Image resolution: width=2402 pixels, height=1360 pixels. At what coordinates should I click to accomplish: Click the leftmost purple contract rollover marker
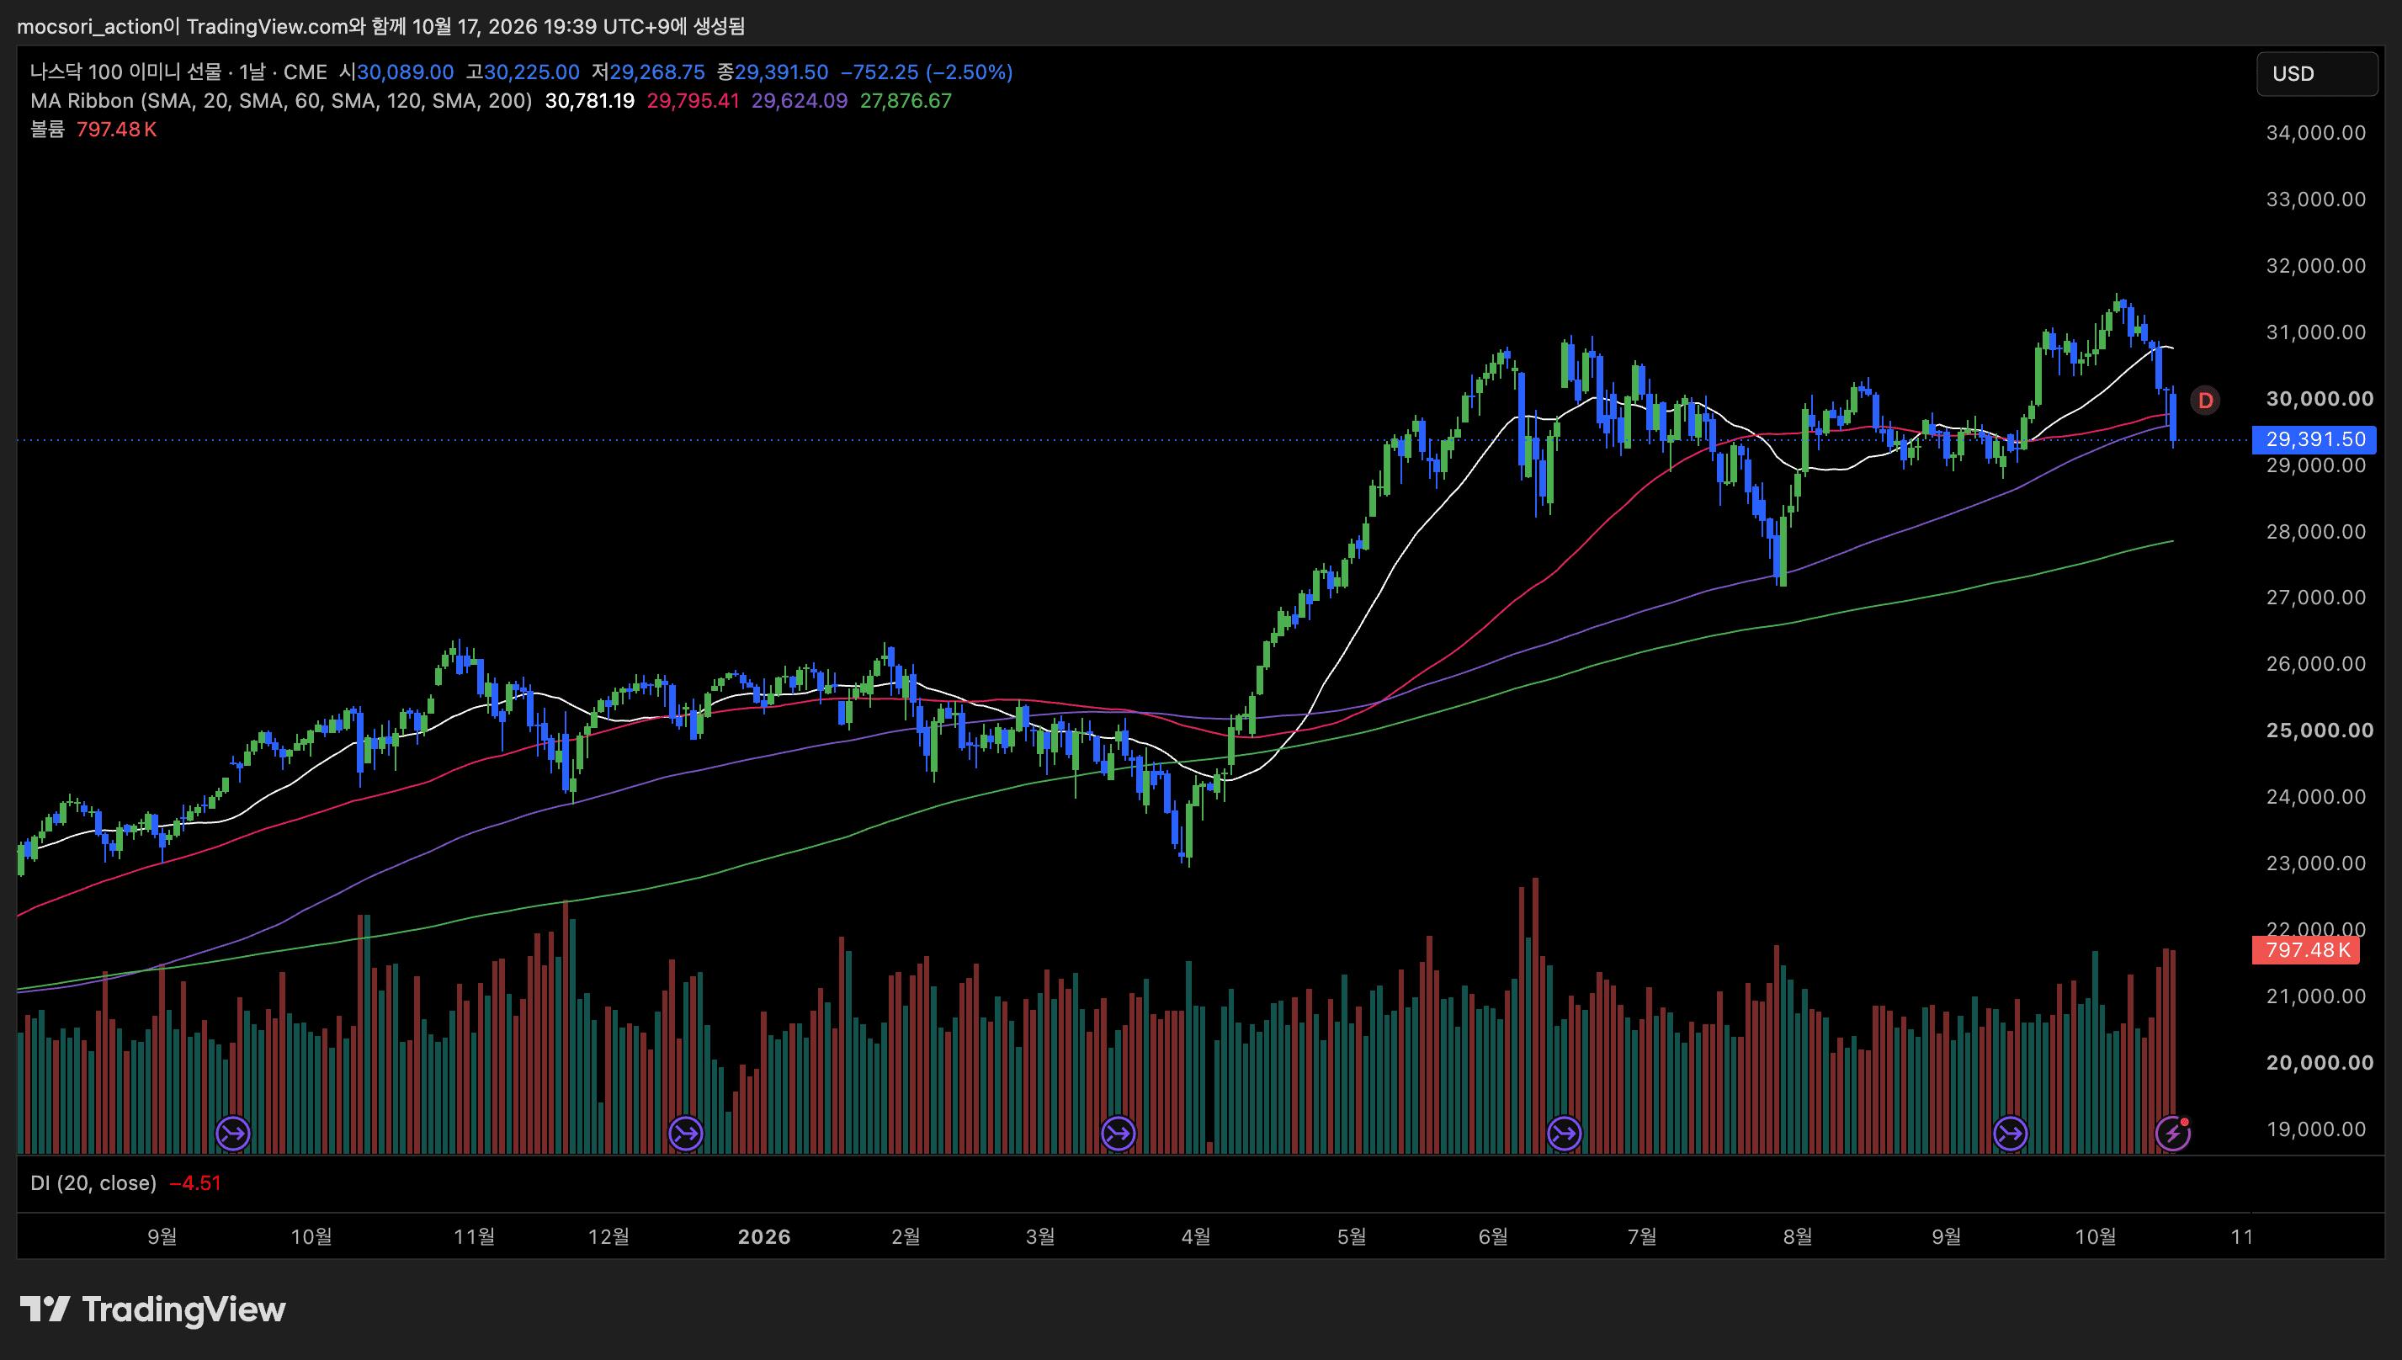click(x=232, y=1134)
